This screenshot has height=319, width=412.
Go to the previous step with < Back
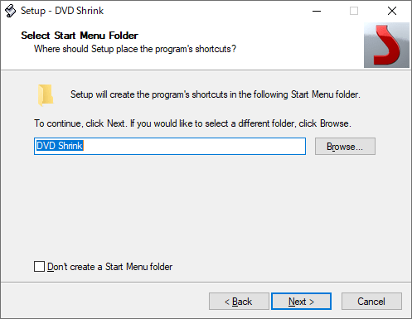point(239,302)
